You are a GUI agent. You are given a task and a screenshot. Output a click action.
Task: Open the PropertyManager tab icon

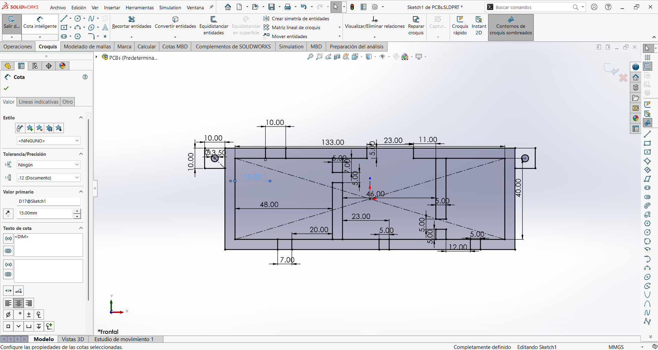(21, 66)
